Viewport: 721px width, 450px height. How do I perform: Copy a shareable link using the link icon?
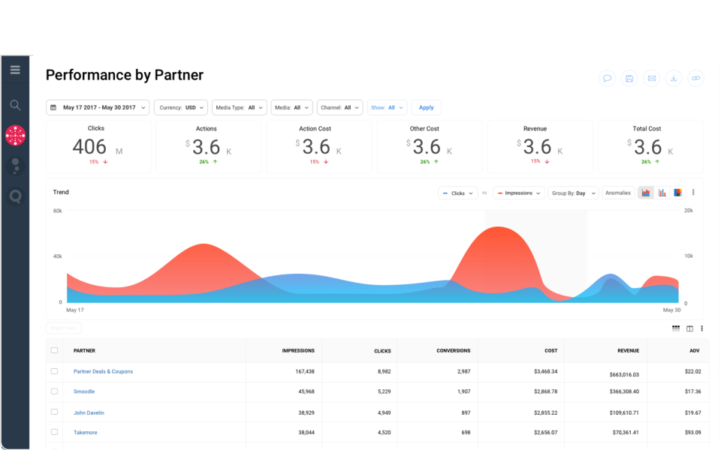coord(696,78)
